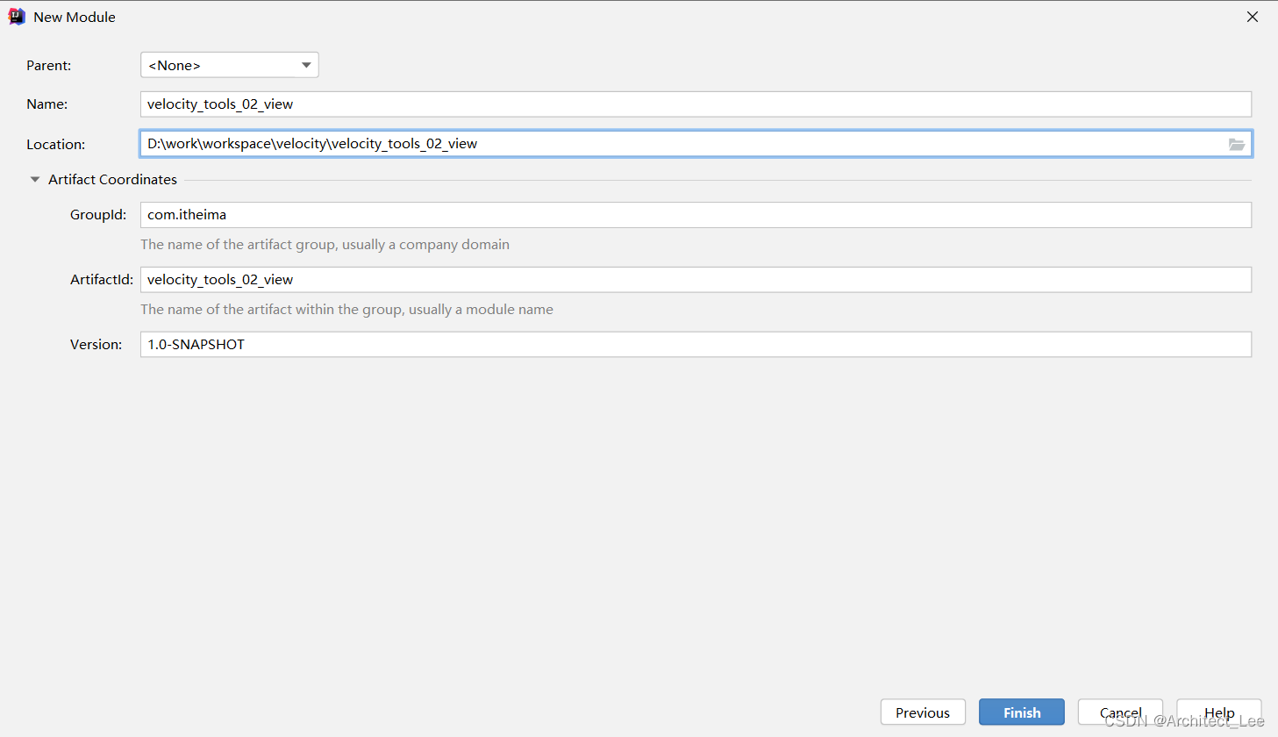The width and height of the screenshot is (1278, 737).
Task: Click the 'New Module' window title
Action: click(x=75, y=17)
